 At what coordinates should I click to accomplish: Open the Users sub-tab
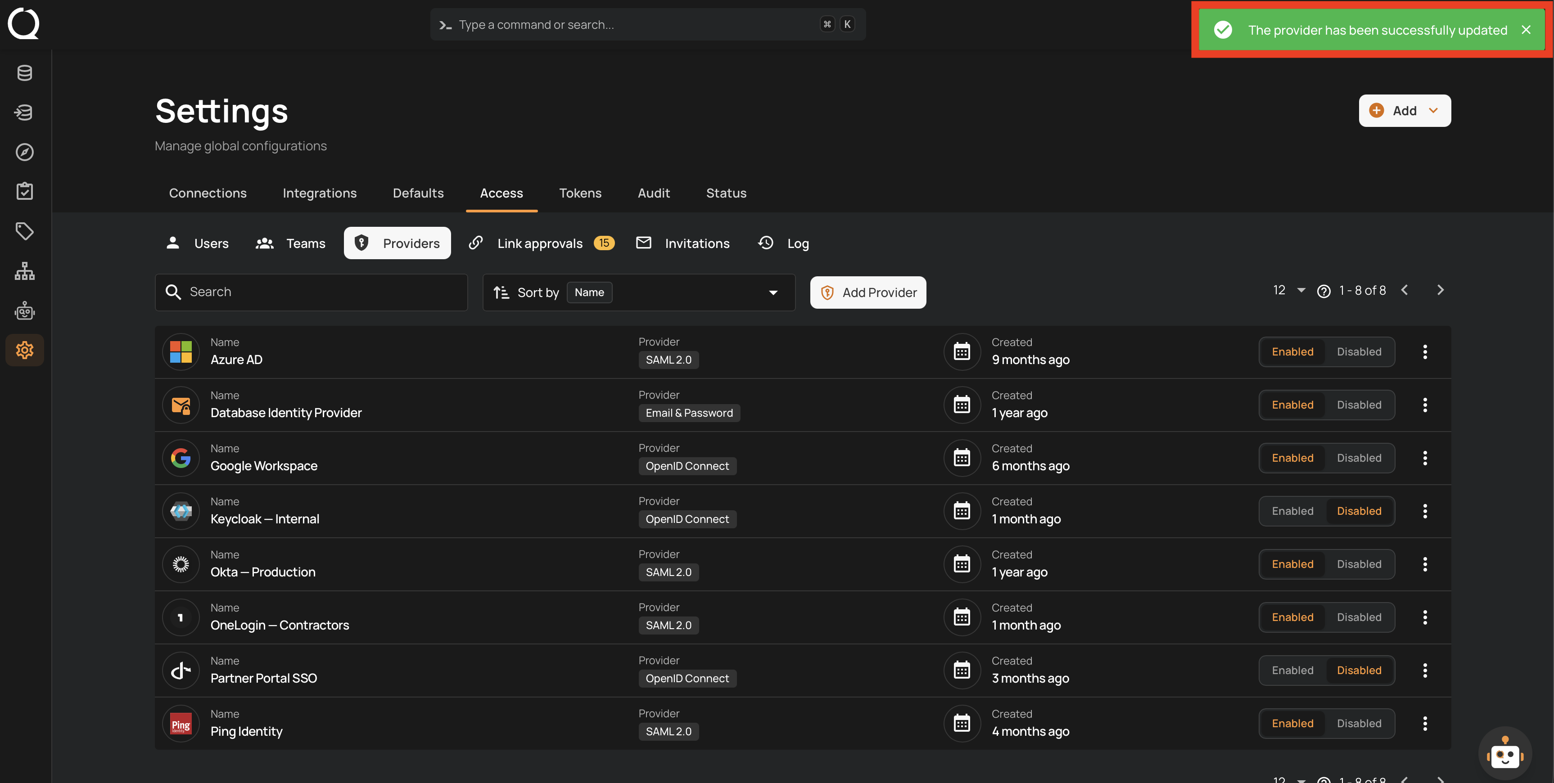(x=198, y=243)
